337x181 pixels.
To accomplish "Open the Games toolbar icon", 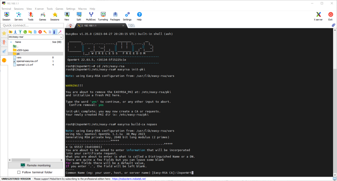I will (x=42, y=16).
